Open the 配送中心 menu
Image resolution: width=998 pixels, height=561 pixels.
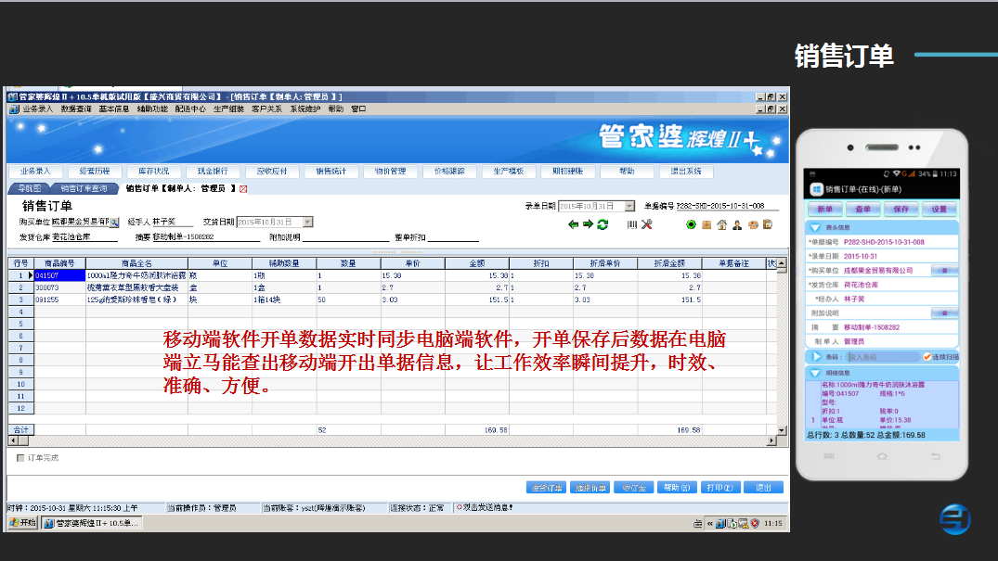click(190, 109)
